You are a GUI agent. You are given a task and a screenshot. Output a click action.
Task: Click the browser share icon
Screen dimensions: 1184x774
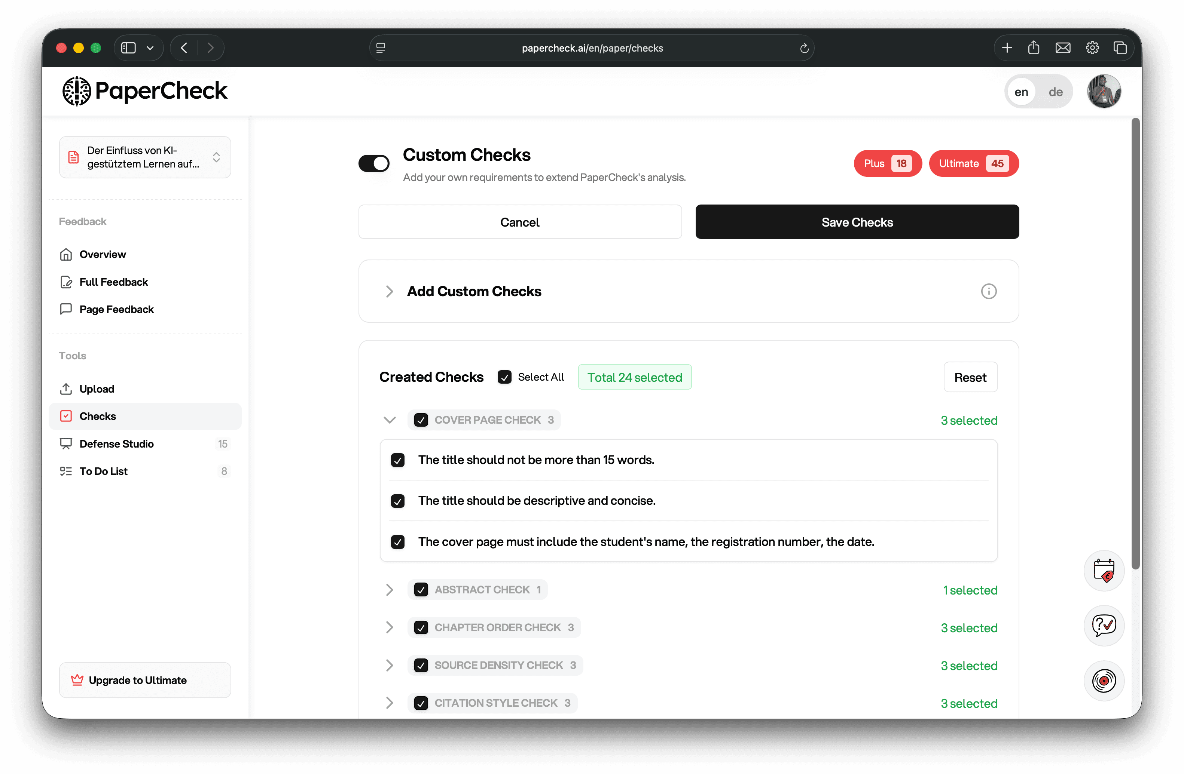coord(1033,48)
